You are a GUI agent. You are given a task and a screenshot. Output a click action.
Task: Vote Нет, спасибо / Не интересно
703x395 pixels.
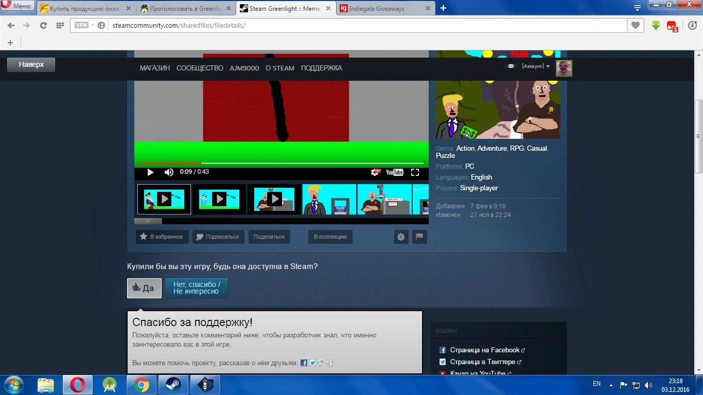coord(197,288)
